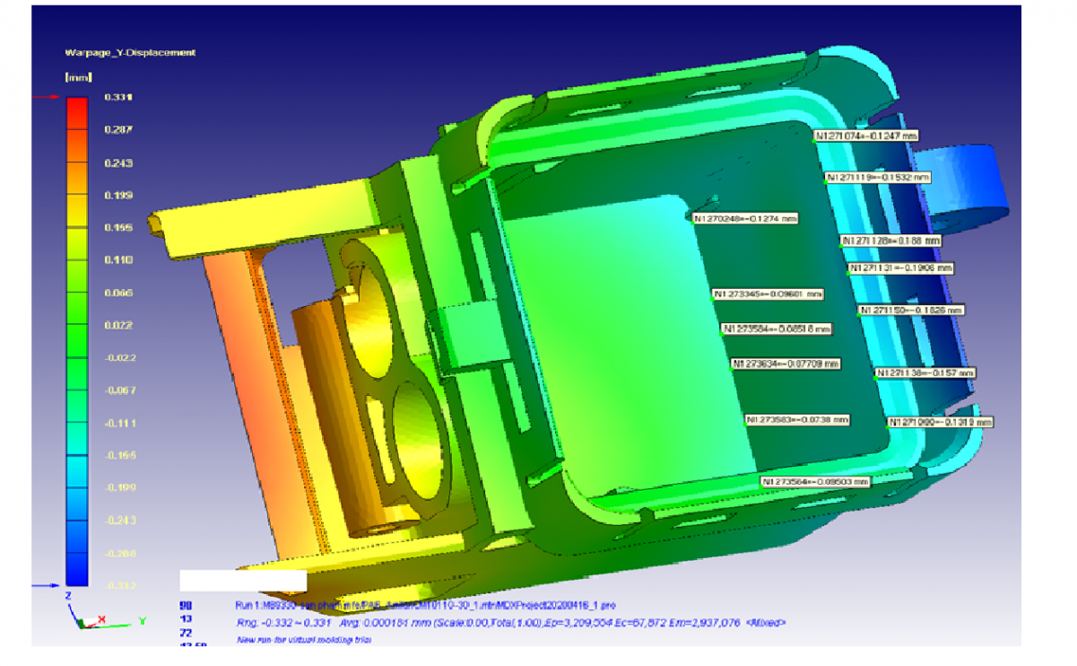Select the green Y axis on the orientation triad
Viewport: 1077px width, 666px height.
(142, 621)
